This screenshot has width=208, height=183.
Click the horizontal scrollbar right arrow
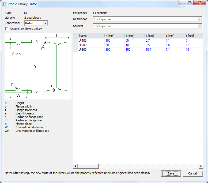point(201,166)
